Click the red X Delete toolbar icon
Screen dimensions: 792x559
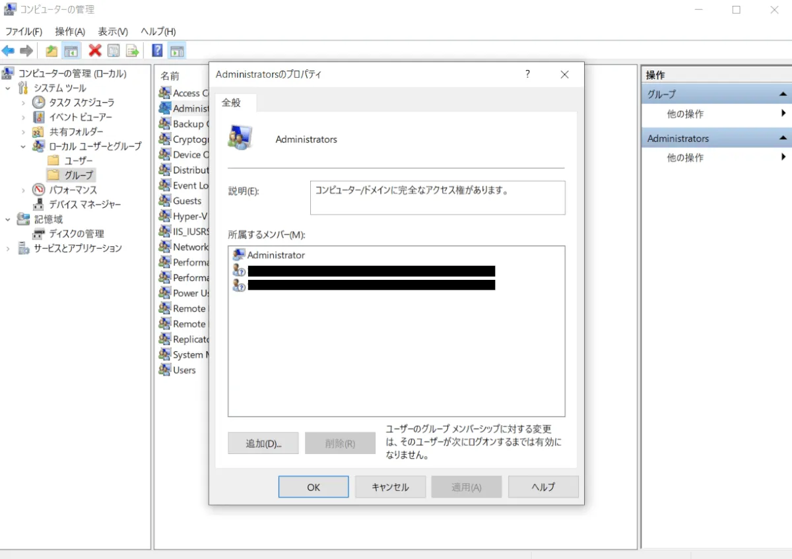(x=95, y=50)
